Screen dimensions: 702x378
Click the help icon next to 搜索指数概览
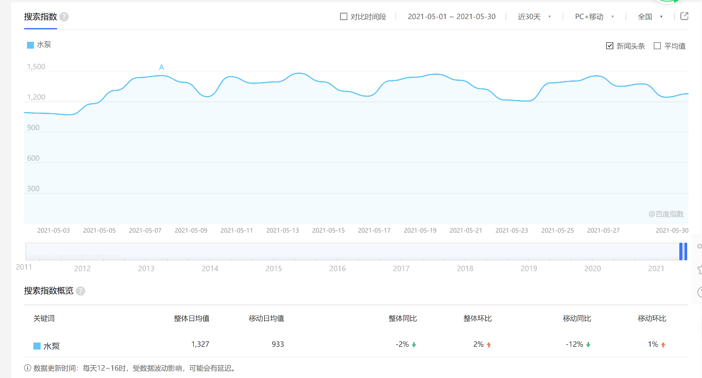coord(80,291)
